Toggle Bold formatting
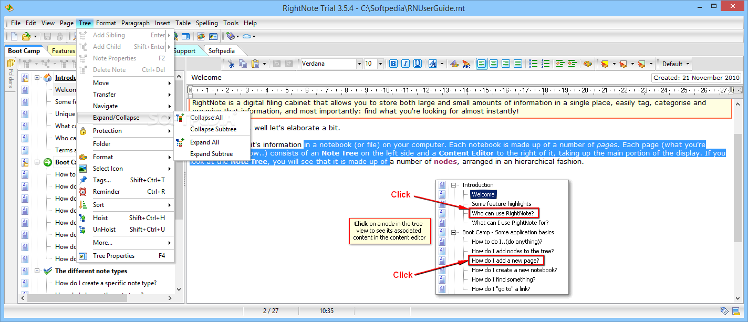 pos(393,64)
